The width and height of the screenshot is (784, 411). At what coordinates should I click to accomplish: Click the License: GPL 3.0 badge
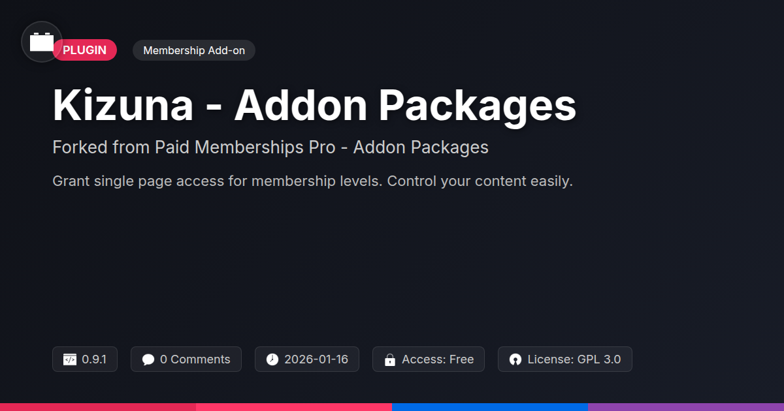click(x=574, y=359)
